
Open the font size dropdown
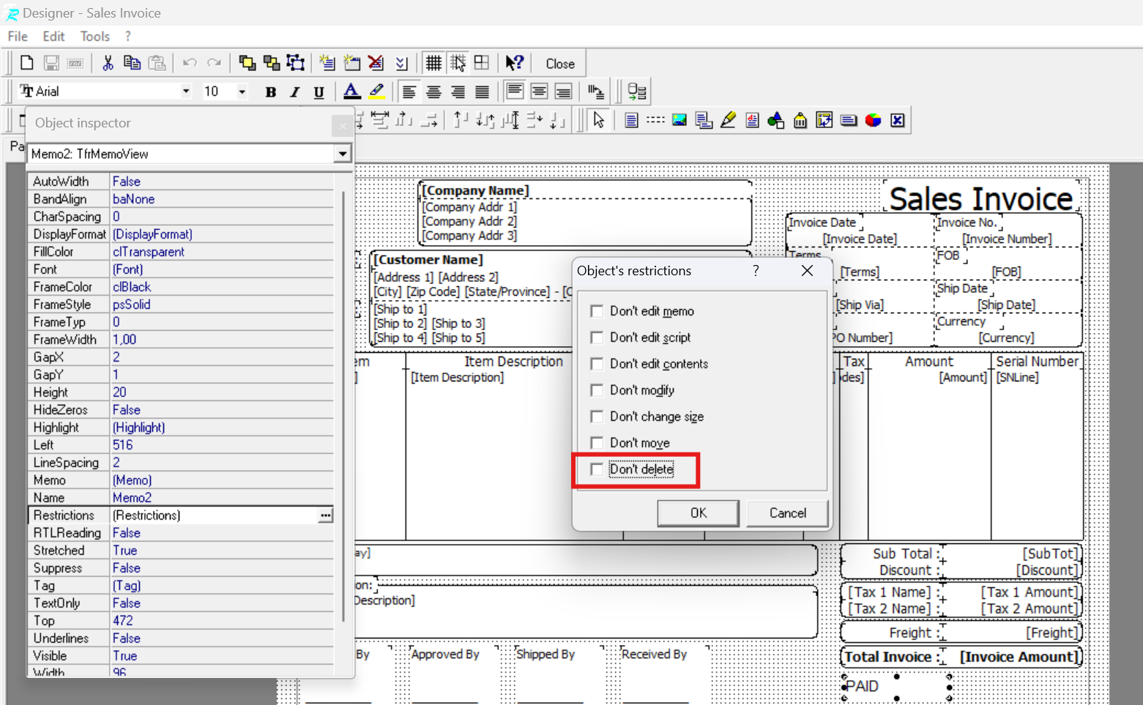click(x=242, y=92)
